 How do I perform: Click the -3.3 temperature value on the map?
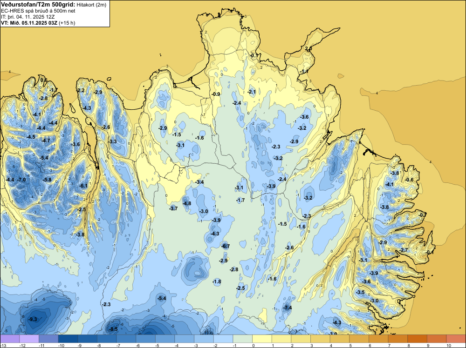tap(112, 141)
